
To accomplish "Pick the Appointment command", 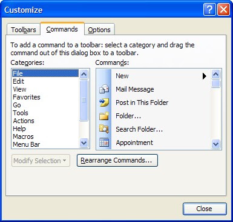I will 154,143.
